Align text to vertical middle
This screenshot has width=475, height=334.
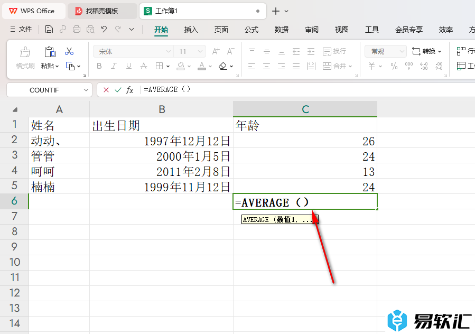(267, 51)
